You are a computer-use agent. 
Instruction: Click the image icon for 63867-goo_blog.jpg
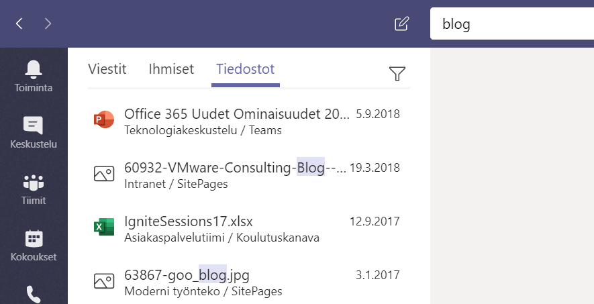[x=103, y=281]
